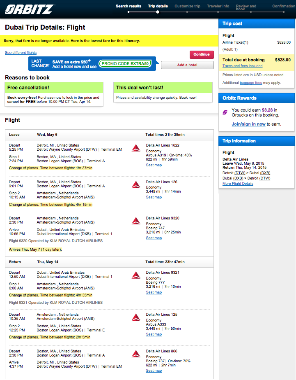This screenshot has height=380, width=296.
Task: Go to the Search results step
Action: point(128,6)
